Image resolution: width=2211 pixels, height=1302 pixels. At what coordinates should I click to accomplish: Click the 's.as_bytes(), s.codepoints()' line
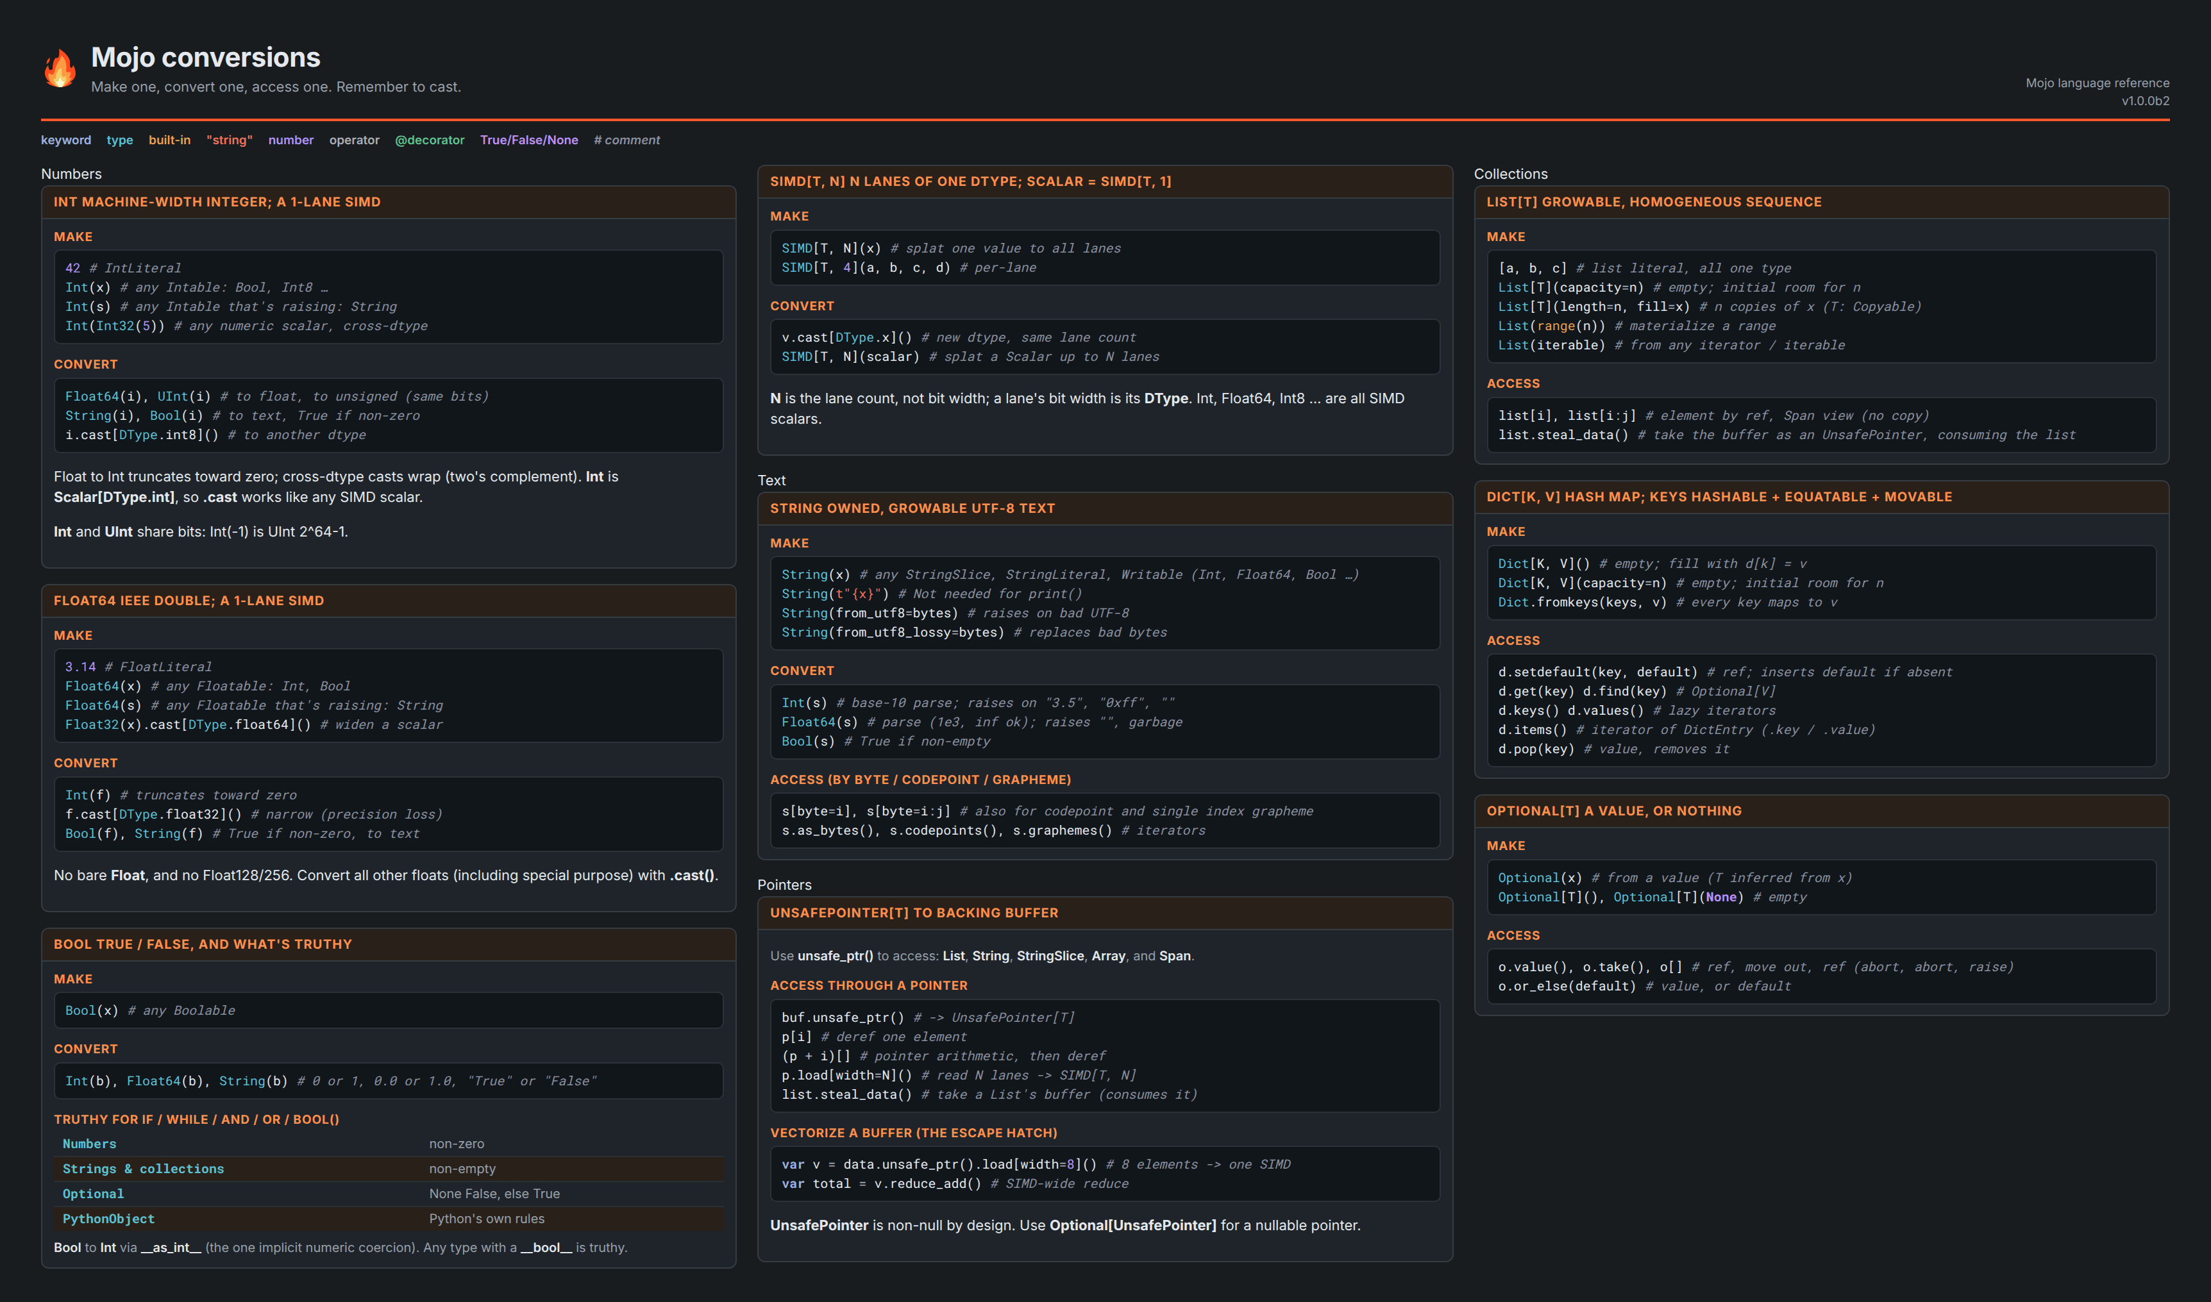click(993, 831)
